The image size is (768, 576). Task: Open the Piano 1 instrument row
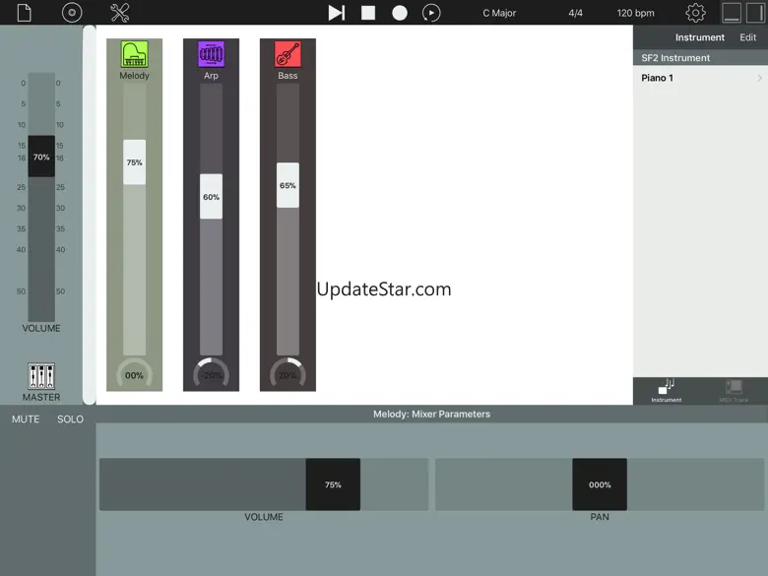700,78
